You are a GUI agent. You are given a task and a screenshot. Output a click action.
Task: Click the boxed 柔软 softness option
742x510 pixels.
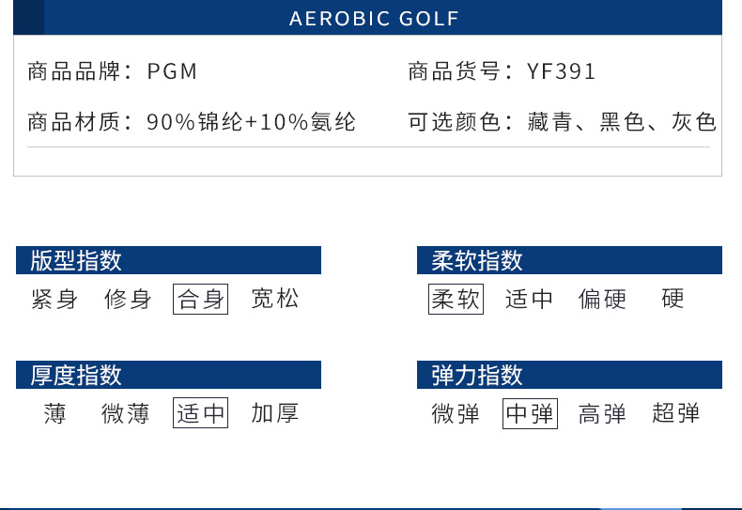click(456, 300)
